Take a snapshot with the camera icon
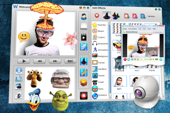 tap(18, 86)
